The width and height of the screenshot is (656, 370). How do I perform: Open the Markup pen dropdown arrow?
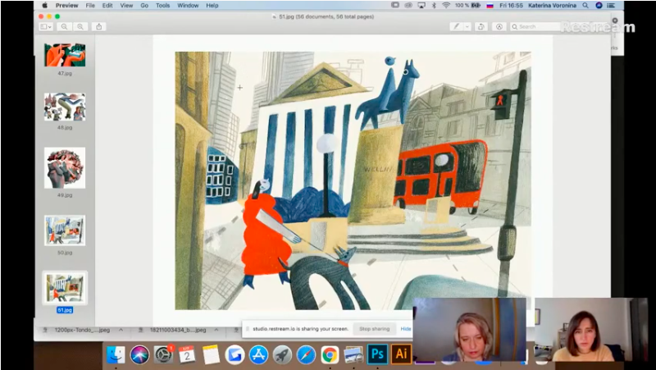pyautogui.click(x=467, y=26)
